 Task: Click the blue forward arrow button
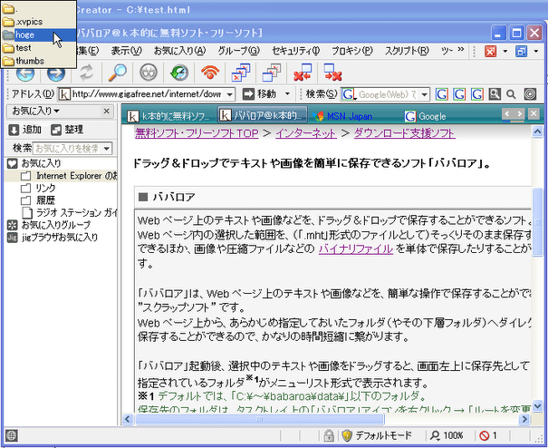point(56,73)
